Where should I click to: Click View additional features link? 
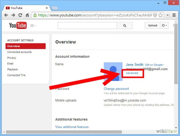tap(72, 127)
